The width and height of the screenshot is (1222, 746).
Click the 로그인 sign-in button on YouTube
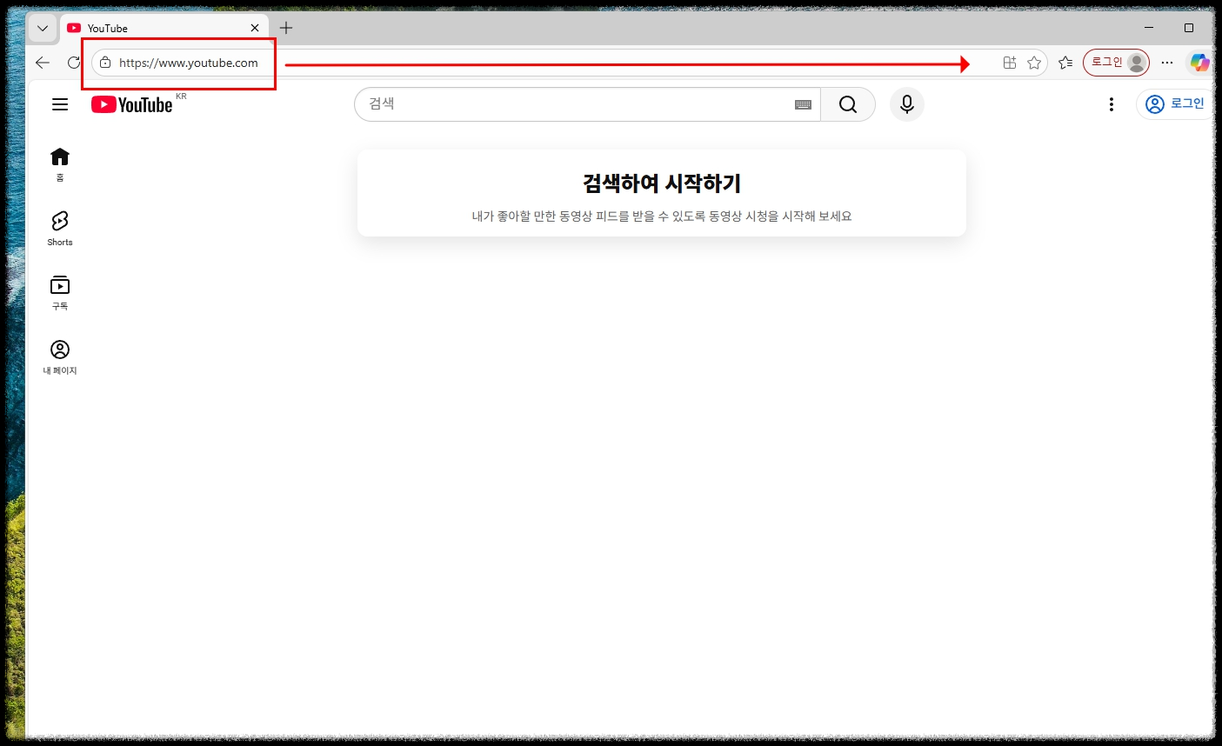coord(1175,103)
